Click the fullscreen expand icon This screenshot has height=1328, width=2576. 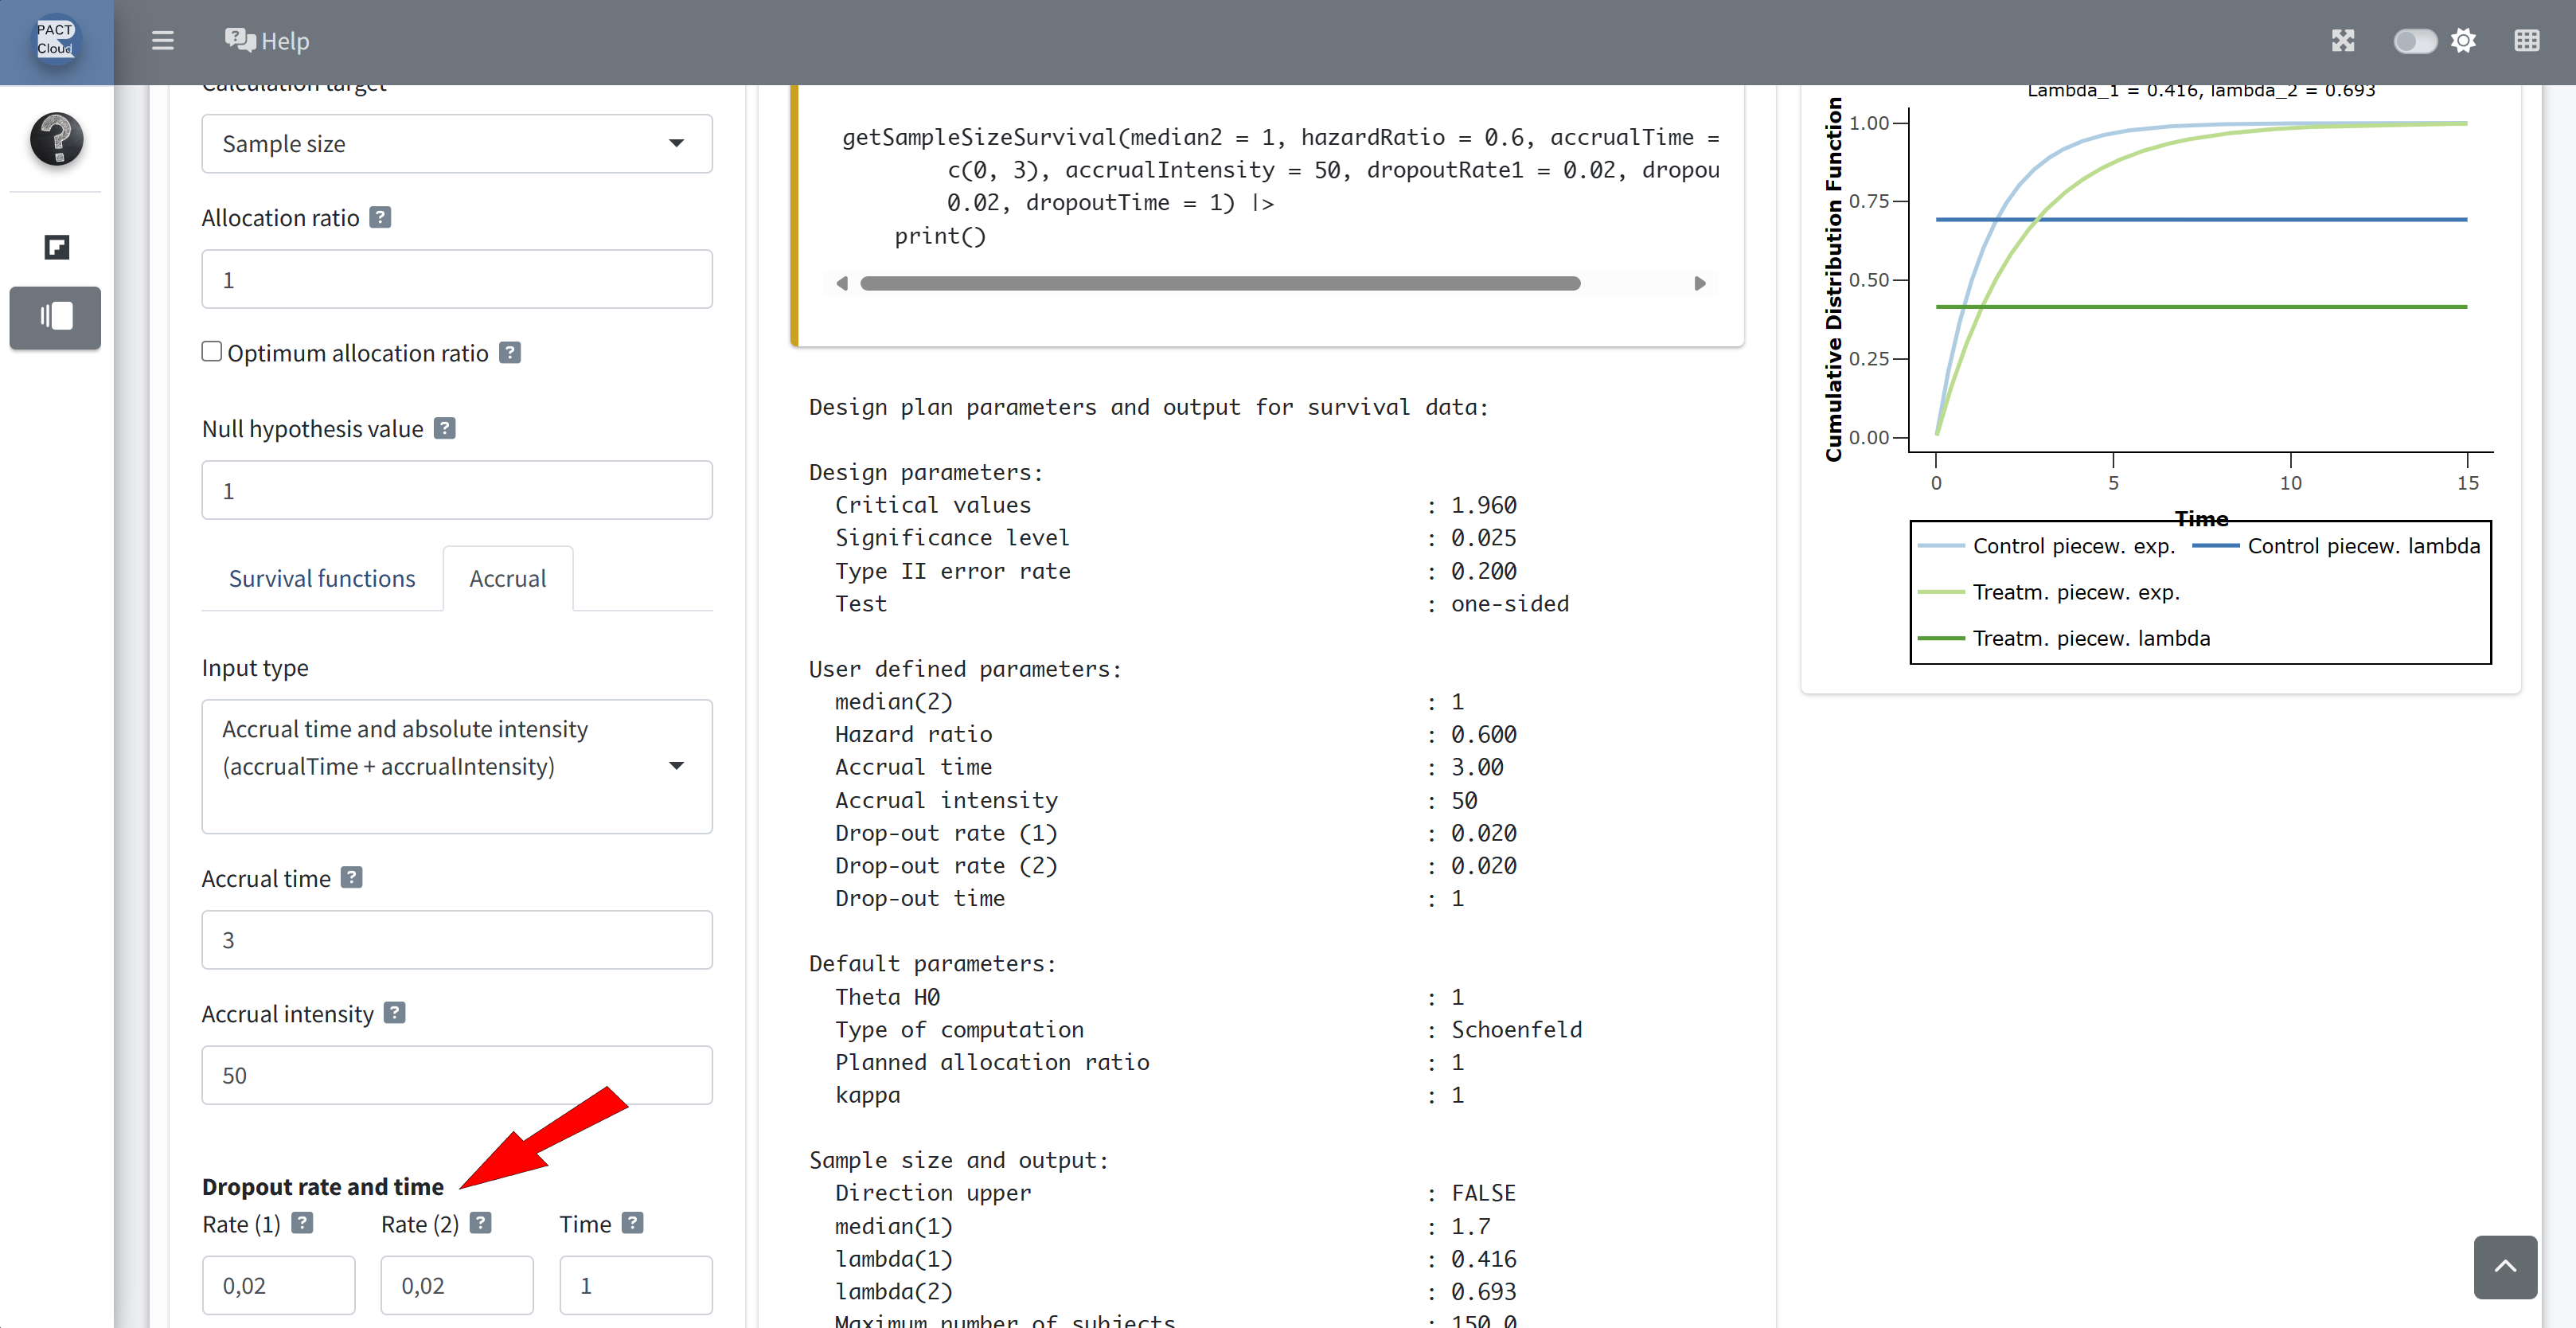(2342, 41)
